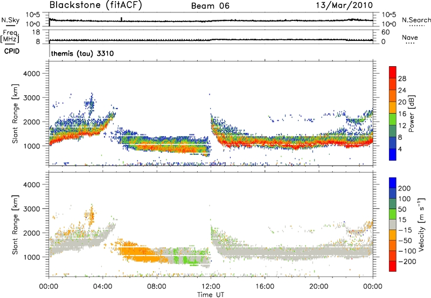The width and height of the screenshot is (431, 298).
Task: Click the yellow-orange power colorbar segment near 16
Action: click(x=393, y=107)
